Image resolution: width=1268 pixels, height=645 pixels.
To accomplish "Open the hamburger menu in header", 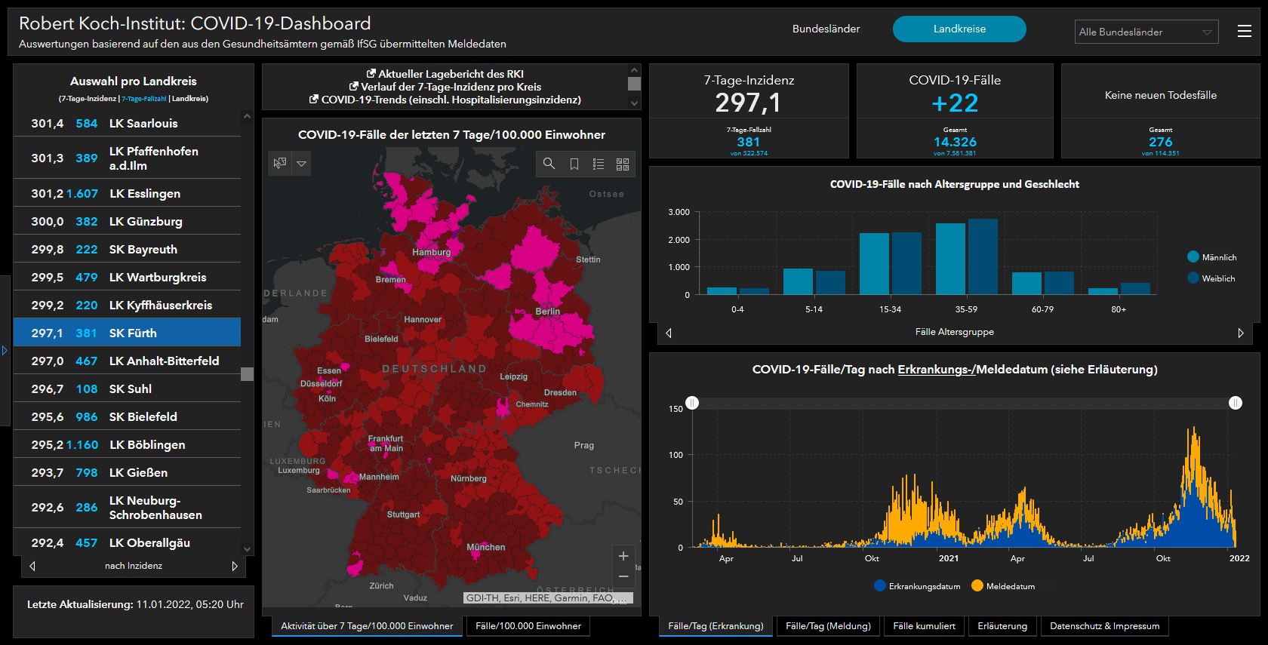I will tap(1245, 31).
